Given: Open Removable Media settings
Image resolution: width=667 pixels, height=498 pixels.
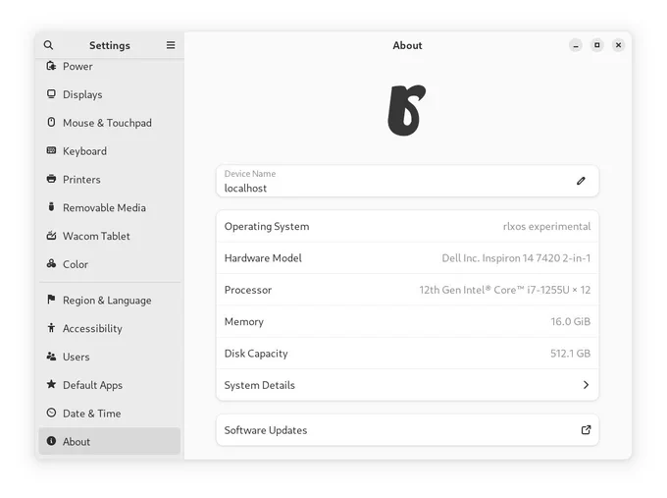Looking at the screenshot, I should (109, 207).
